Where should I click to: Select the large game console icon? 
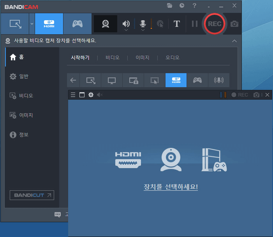tap(214, 160)
